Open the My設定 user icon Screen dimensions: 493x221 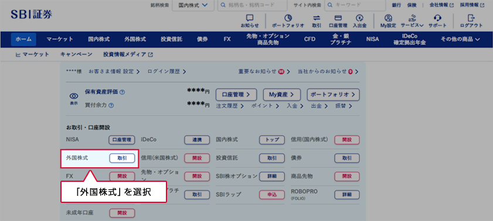[x=388, y=18]
